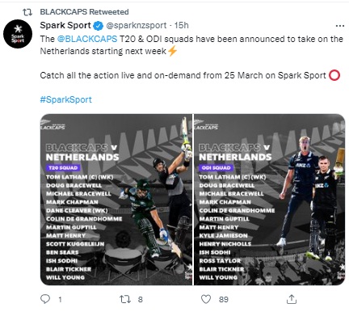Open the @BLACKCAPS mention link
The width and height of the screenshot is (349, 312).
click(87, 39)
